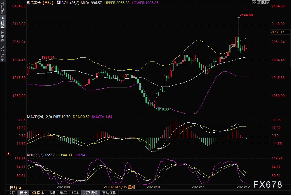The image size is (291, 195).
Task: Open the VIP指标 tab
Action: pyautogui.click(x=37, y=193)
